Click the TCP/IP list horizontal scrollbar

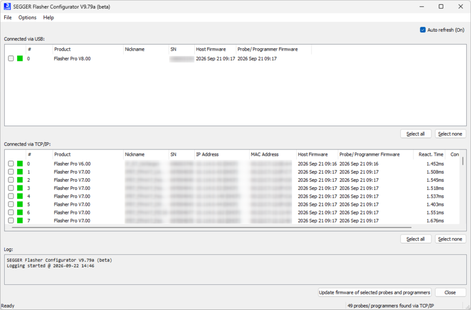211,228
